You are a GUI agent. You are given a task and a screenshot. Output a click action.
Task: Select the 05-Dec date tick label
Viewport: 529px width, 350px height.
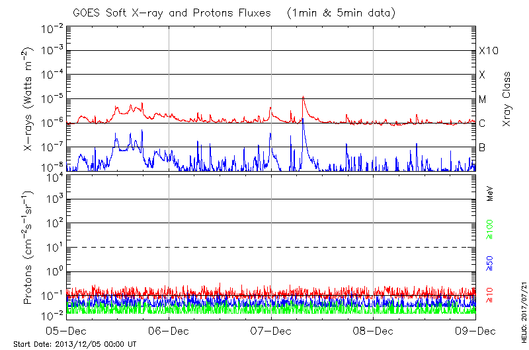[67, 330]
